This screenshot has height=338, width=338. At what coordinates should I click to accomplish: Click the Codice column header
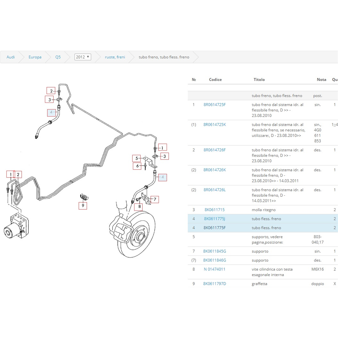(215, 80)
